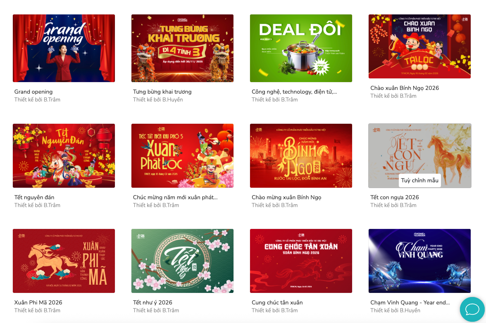Click the 'Tết con ngựa 2026' title
The height and width of the screenshot is (323, 486).
point(395,197)
